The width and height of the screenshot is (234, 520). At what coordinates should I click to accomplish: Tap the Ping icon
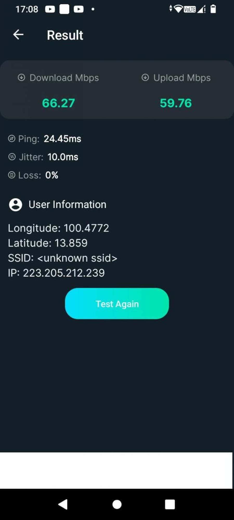pos(12,139)
